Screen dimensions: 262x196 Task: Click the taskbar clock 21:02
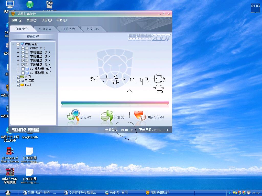click(x=256, y=193)
